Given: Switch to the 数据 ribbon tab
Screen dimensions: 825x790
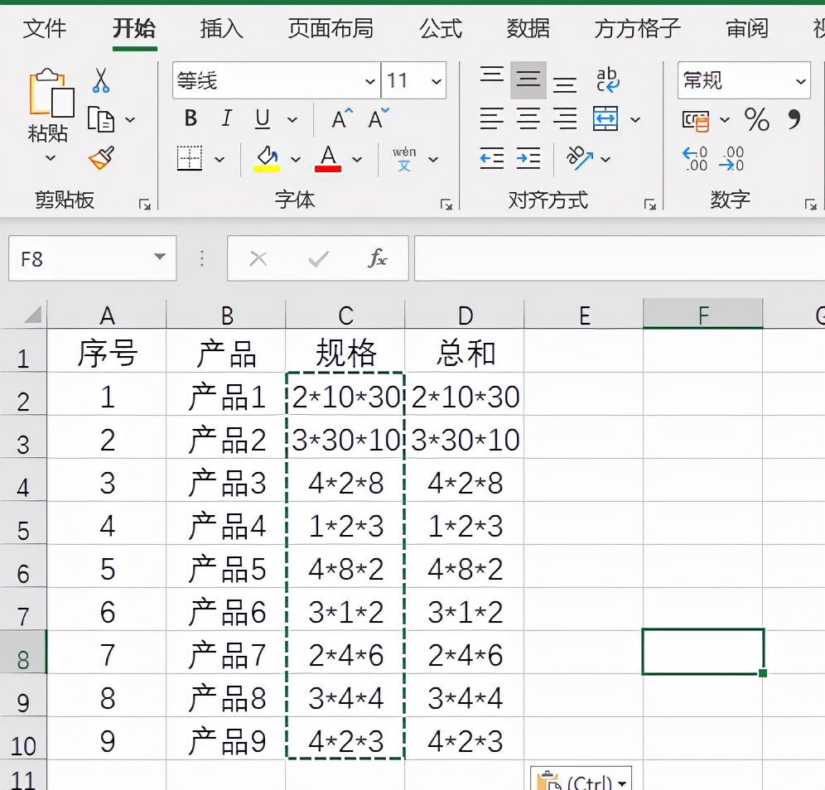Looking at the screenshot, I should [527, 27].
